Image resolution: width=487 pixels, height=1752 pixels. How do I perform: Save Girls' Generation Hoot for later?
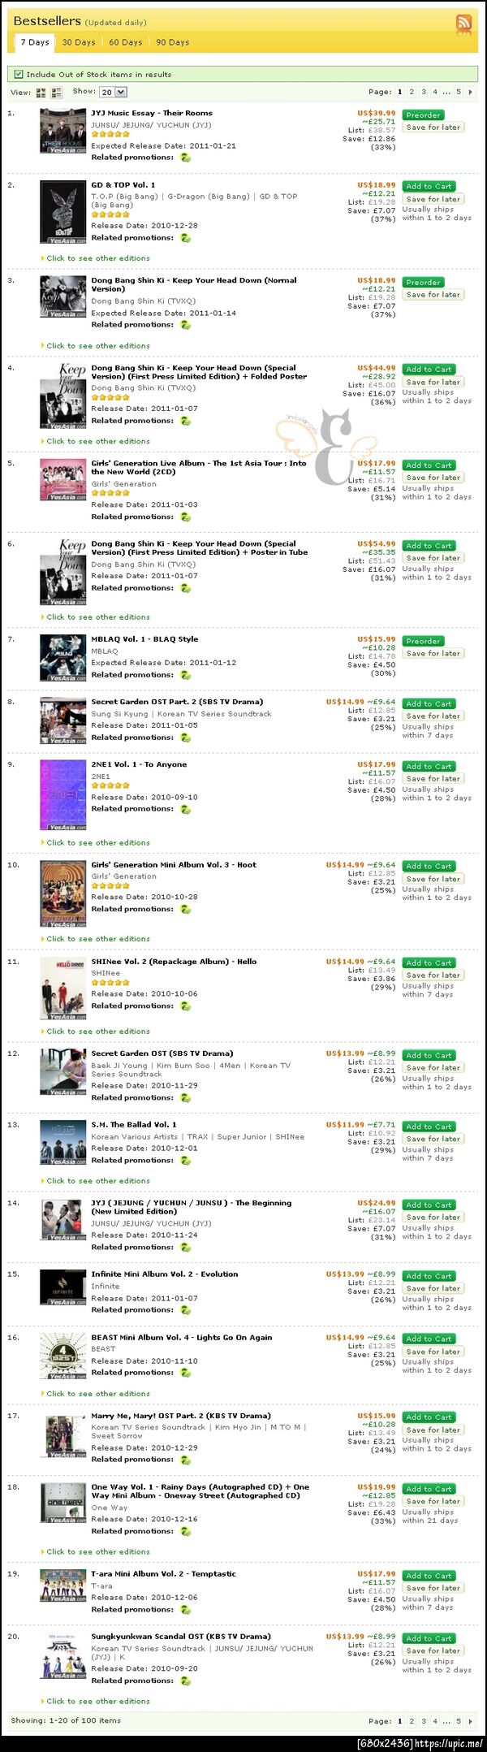pyautogui.click(x=433, y=879)
